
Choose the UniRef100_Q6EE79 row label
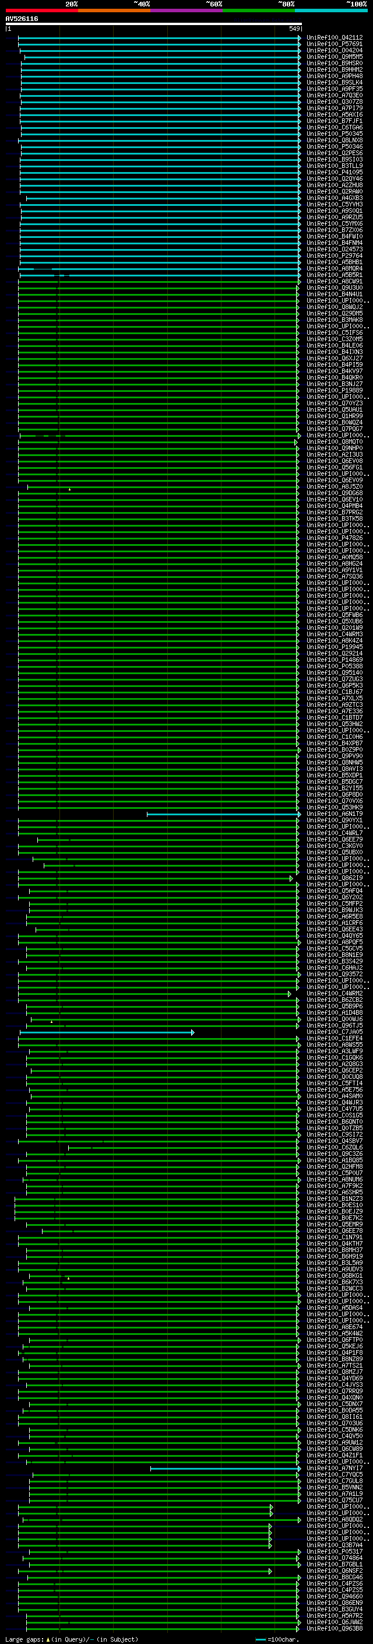[334, 839]
